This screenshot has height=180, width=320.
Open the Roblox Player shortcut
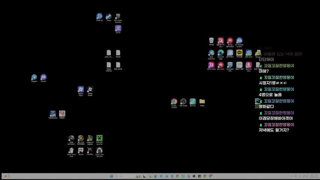[81, 89]
